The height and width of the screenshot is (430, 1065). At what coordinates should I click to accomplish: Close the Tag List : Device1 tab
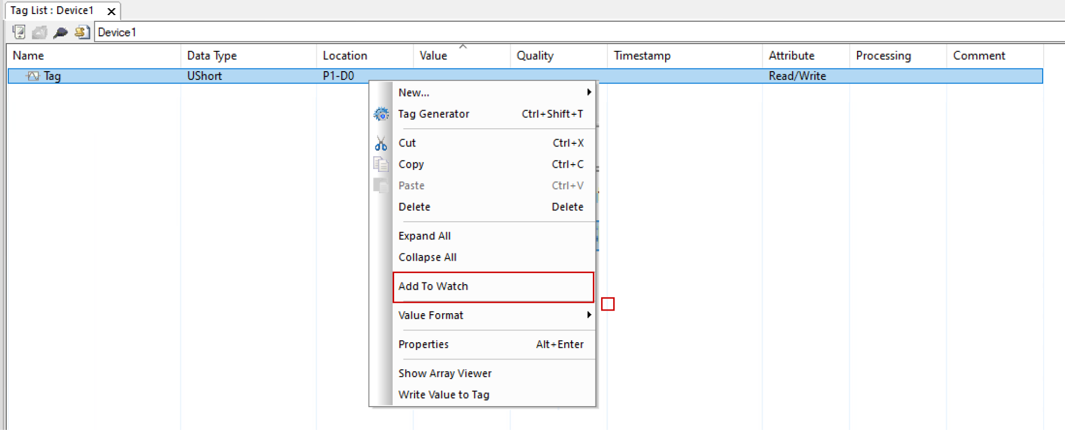[x=111, y=11]
